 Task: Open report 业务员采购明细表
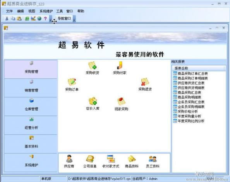tap(189, 107)
